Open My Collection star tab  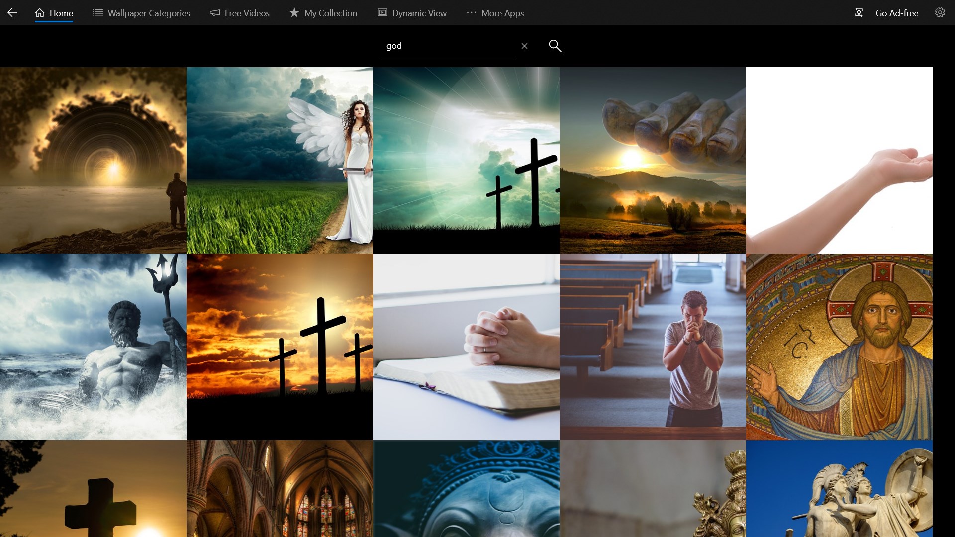pos(323,13)
